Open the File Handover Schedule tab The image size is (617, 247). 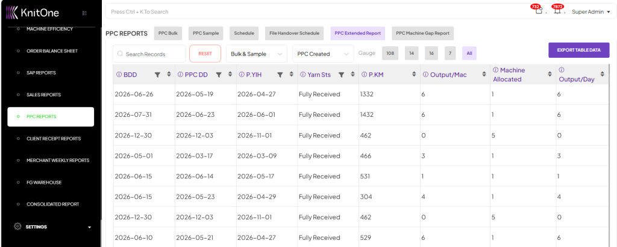(294, 34)
